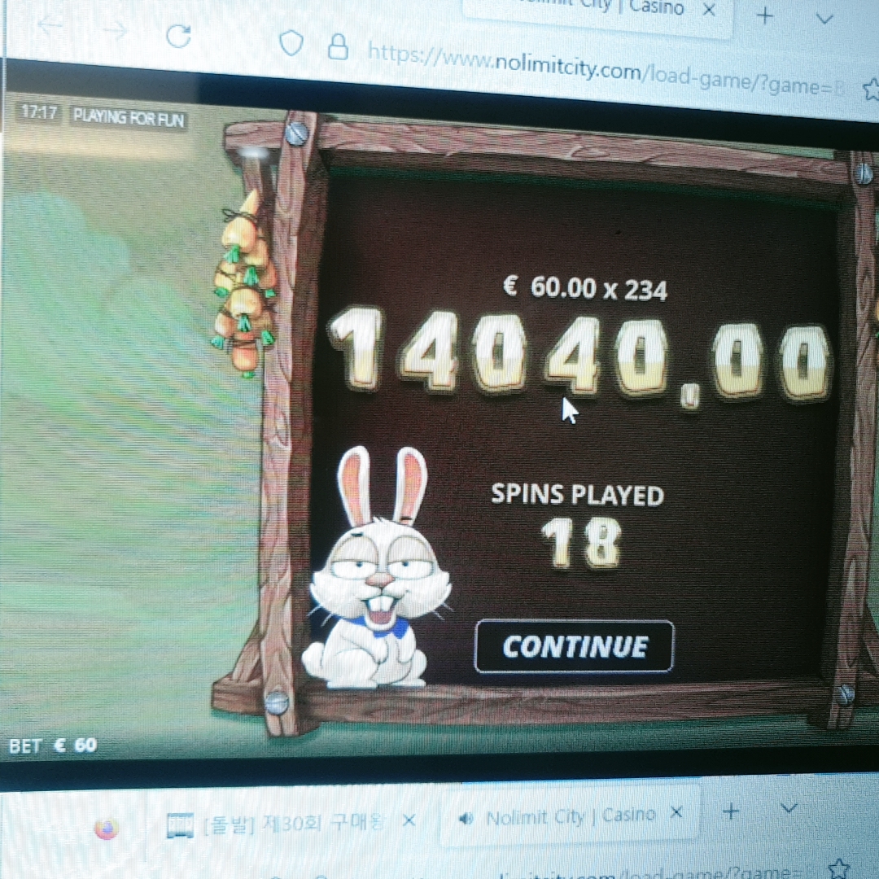Click the CONTINUE button
The image size is (879, 879).
(x=574, y=645)
